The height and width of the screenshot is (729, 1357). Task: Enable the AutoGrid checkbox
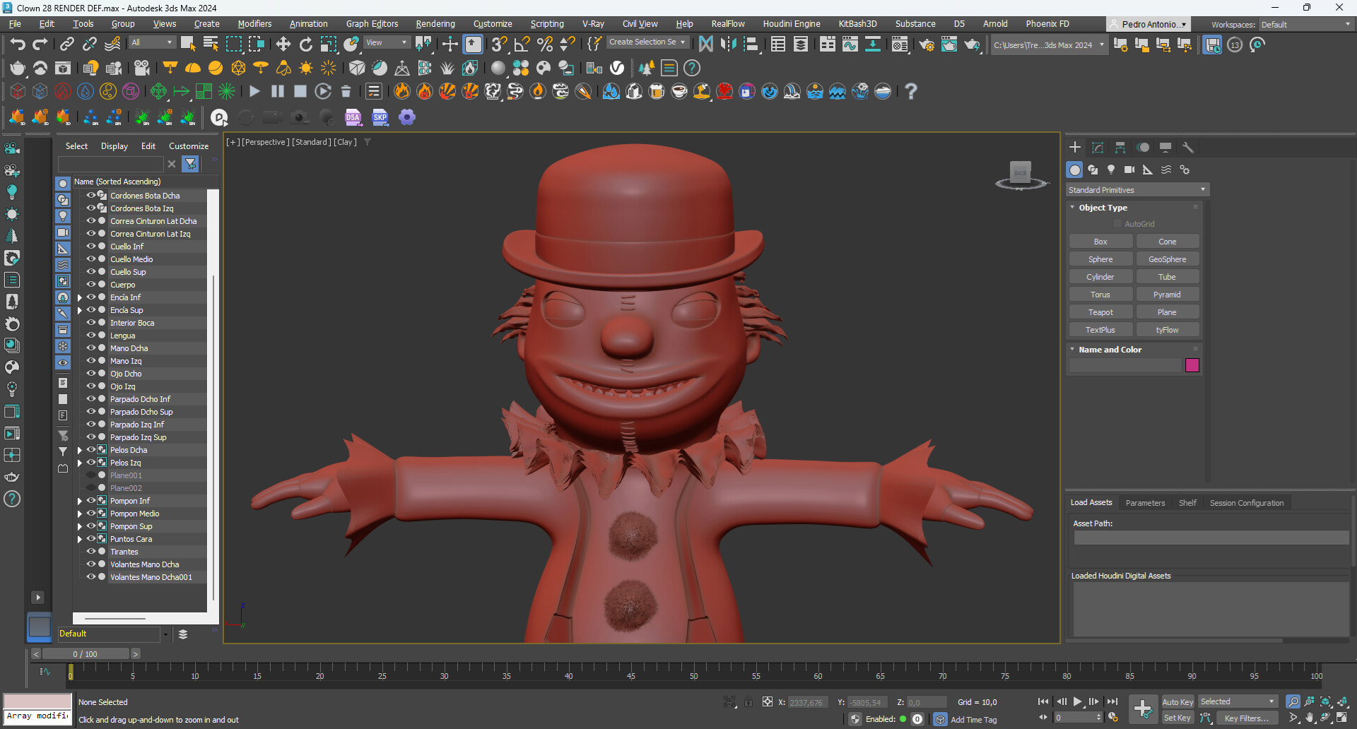click(1117, 223)
